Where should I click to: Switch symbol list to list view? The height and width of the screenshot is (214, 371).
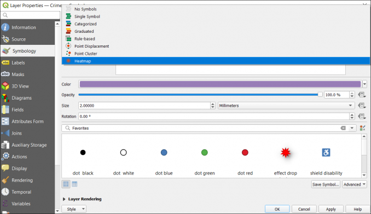click(x=74, y=184)
